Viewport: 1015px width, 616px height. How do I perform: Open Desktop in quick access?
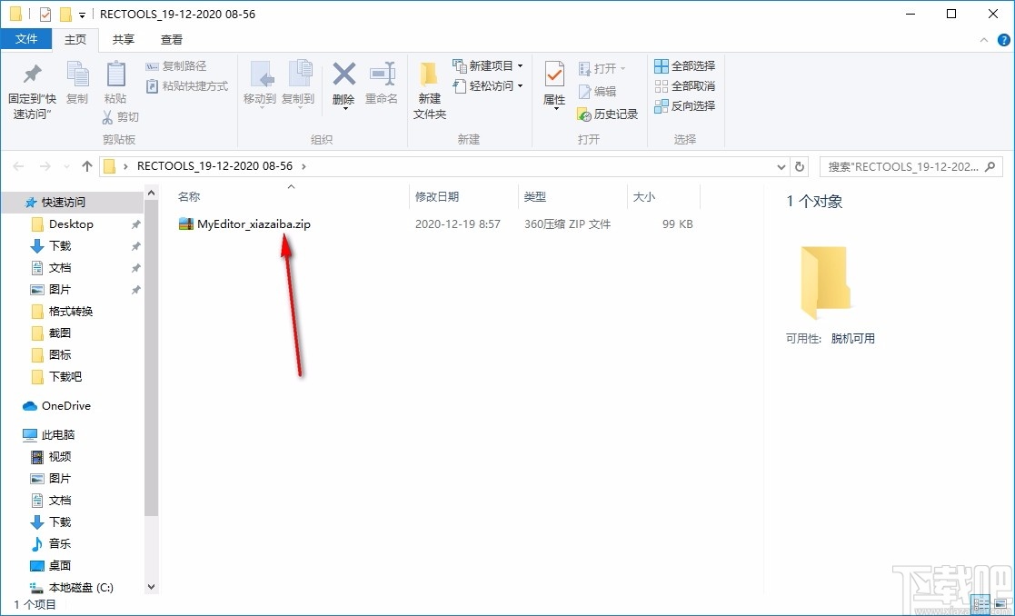(x=71, y=224)
